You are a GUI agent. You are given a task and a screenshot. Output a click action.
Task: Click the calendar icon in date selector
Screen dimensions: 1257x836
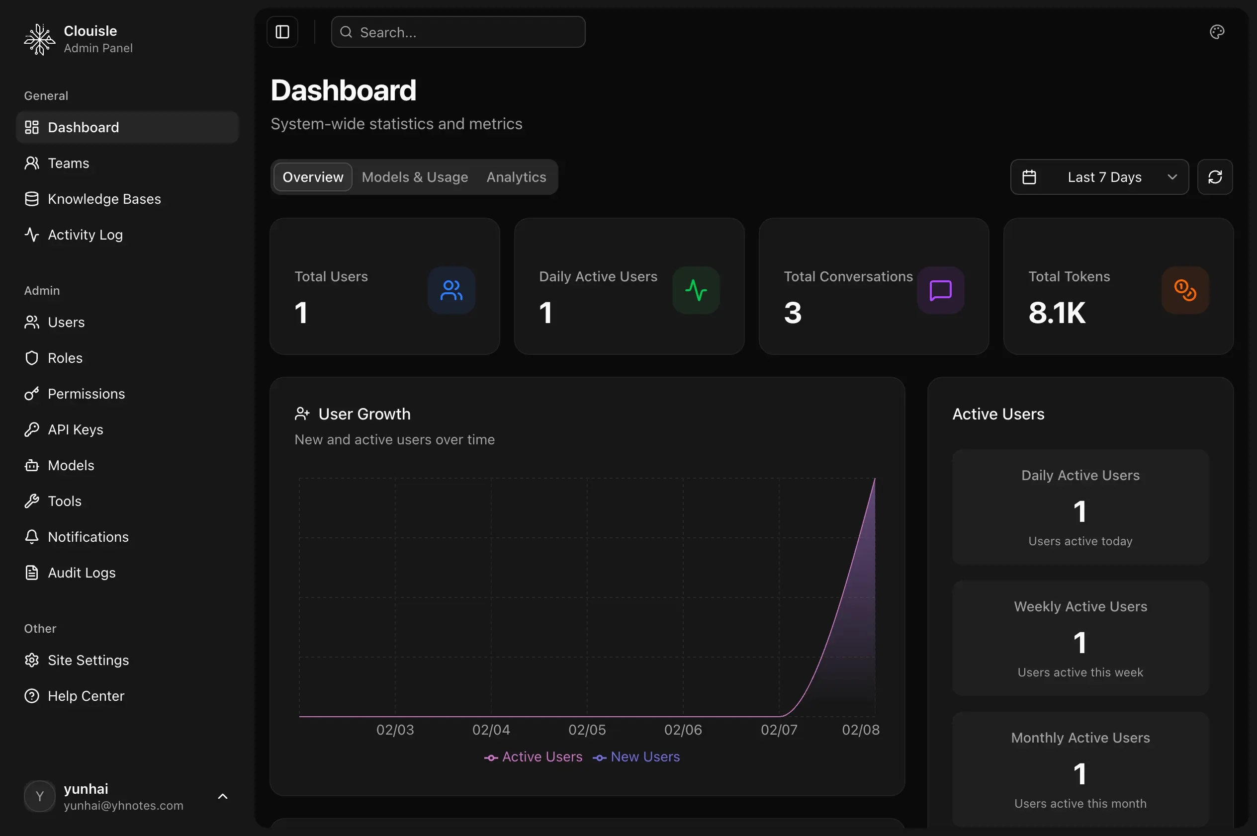(1029, 177)
